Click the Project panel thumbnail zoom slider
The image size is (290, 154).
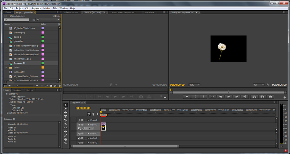[x=25, y=86]
